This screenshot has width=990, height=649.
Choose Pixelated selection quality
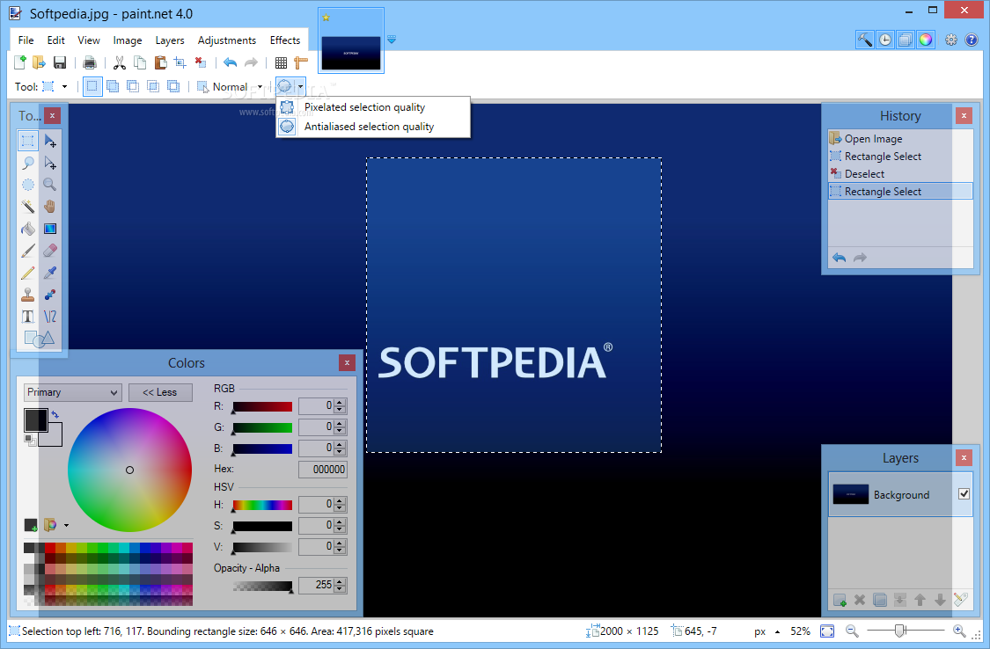click(x=373, y=107)
